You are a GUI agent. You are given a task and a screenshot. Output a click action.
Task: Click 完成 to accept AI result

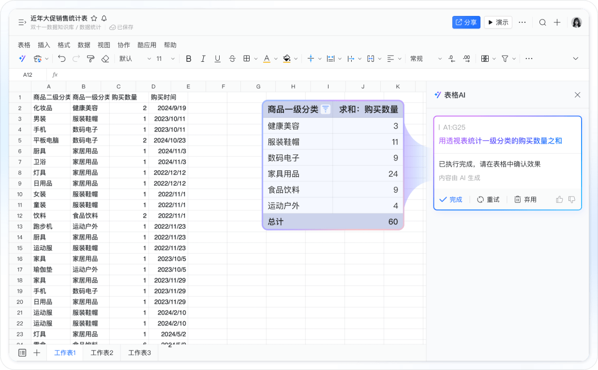(451, 199)
